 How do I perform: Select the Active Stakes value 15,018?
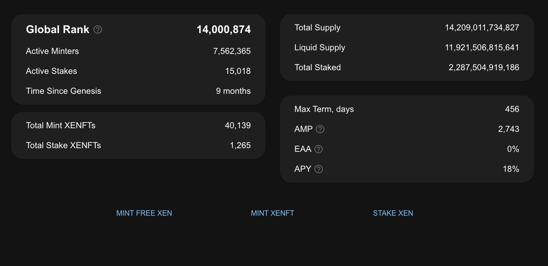[x=238, y=71]
